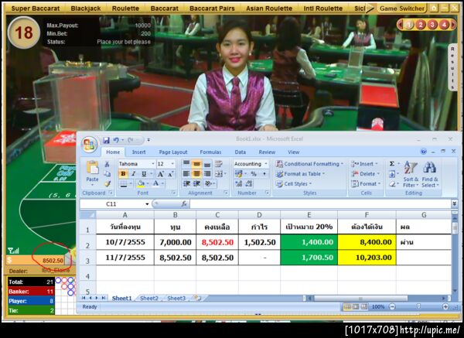Switch to the Review ribbon tab
The width and height of the screenshot is (464, 338).
(x=267, y=152)
